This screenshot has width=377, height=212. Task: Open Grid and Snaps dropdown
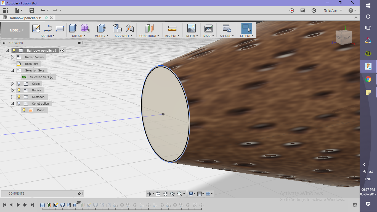[x=201, y=194]
